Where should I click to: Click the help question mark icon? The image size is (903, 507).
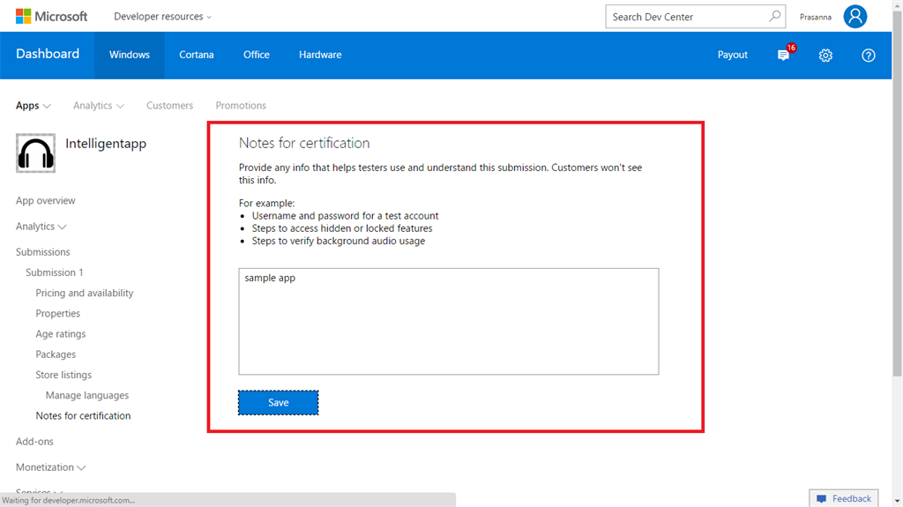point(869,56)
